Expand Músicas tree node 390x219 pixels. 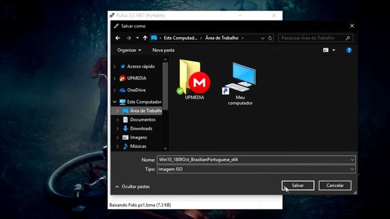(x=118, y=147)
